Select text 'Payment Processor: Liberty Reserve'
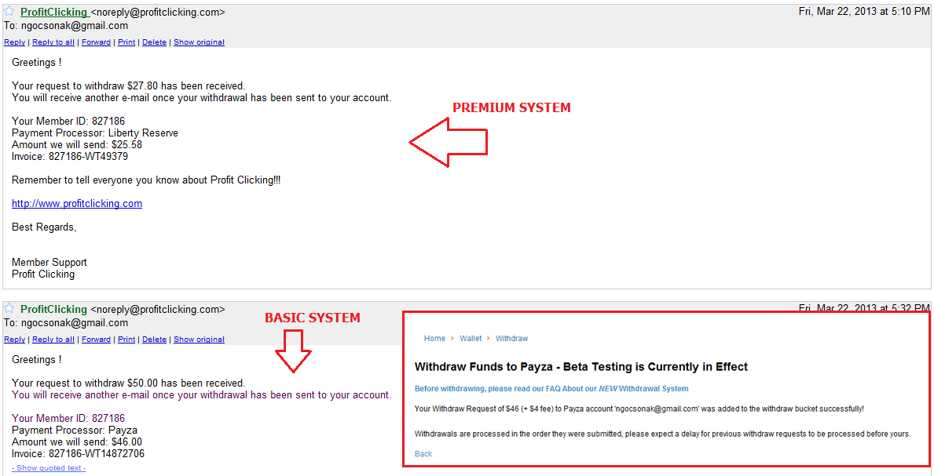Viewport: 934px width, 476px height. click(95, 133)
